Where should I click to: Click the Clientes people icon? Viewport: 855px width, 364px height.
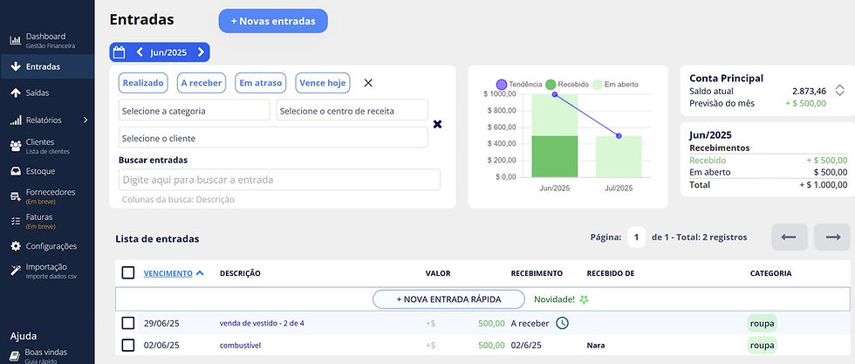coord(16,146)
